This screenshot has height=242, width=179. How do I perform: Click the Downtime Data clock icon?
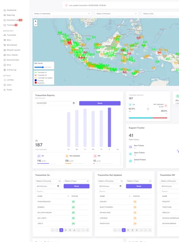(5, 60)
